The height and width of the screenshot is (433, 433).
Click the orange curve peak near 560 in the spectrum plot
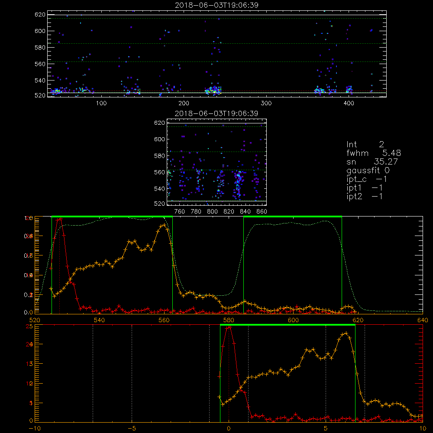tap(164, 225)
